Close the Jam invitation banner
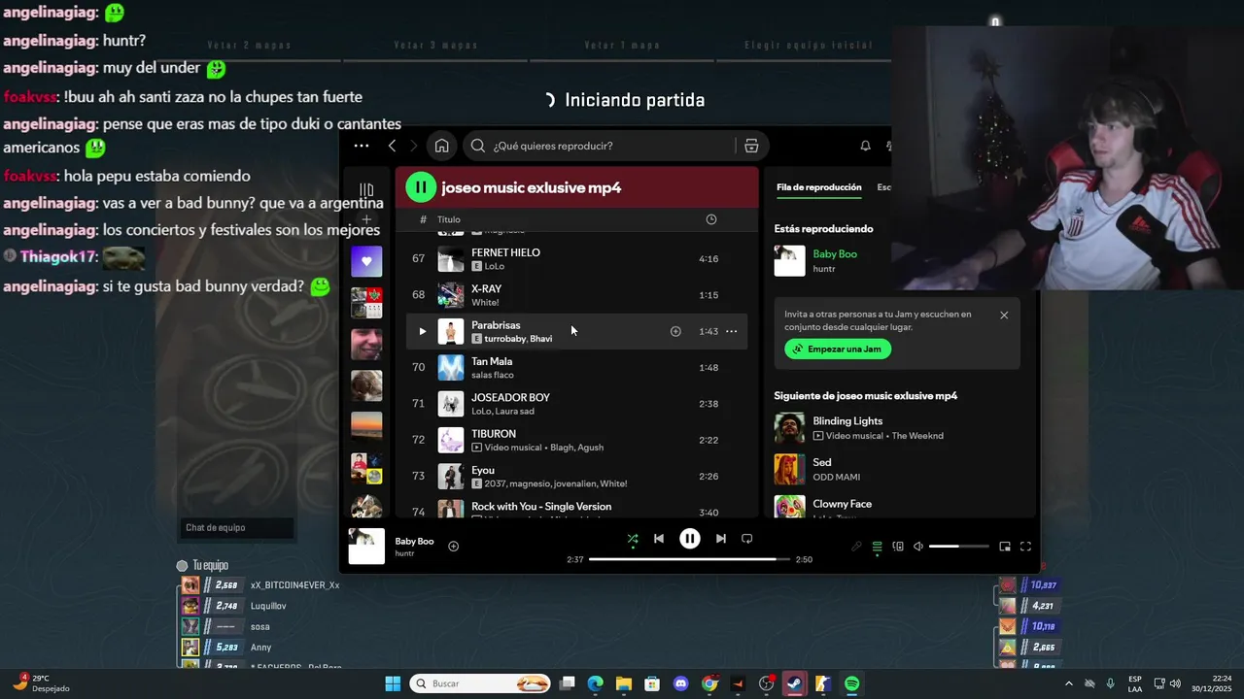 pyautogui.click(x=1004, y=316)
